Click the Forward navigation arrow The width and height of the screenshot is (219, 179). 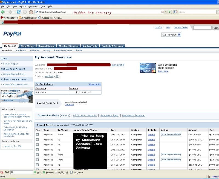click(x=10, y=12)
